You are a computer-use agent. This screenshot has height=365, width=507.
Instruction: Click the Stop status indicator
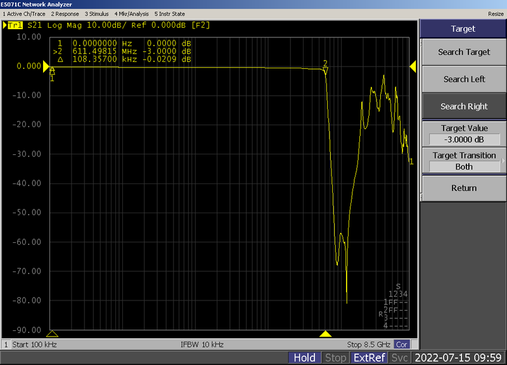335,357
